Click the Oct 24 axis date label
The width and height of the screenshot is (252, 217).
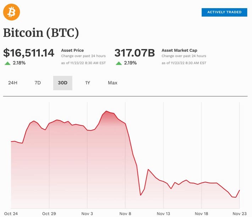coord(11,213)
